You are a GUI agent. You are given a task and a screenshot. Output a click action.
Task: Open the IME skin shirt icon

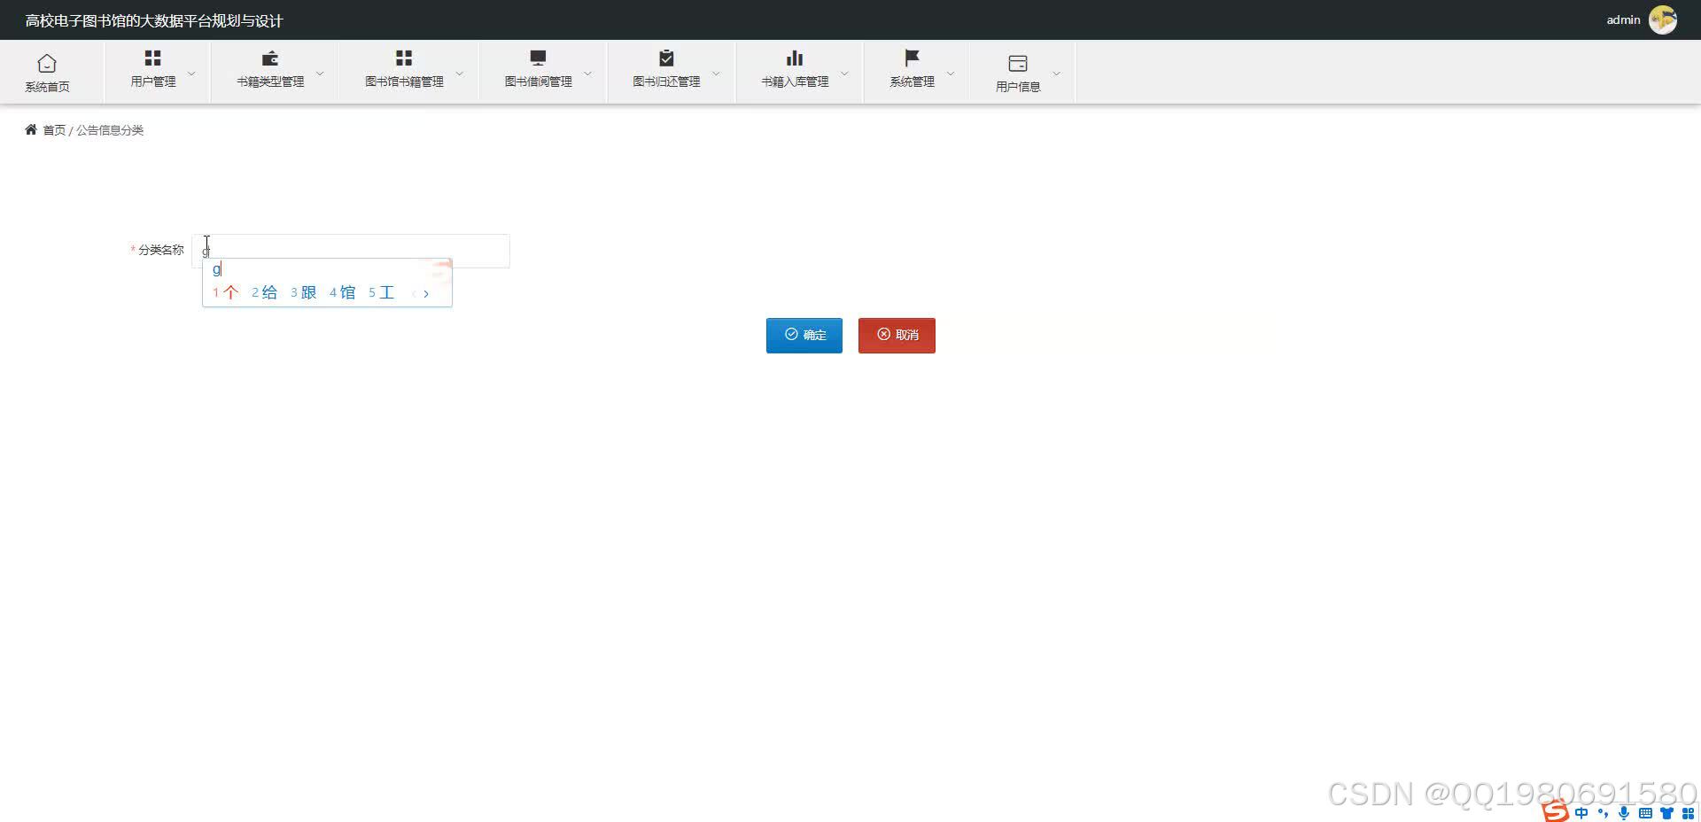[1666, 813]
